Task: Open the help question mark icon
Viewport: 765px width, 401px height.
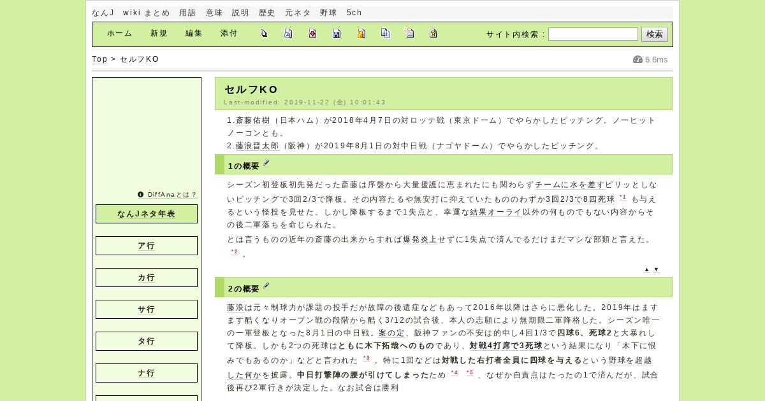Action: 433,34
